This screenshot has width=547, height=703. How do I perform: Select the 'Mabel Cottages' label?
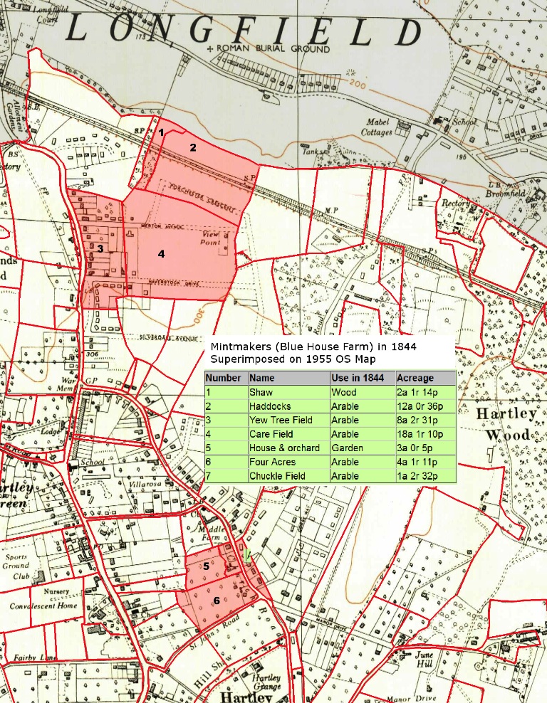click(377, 127)
